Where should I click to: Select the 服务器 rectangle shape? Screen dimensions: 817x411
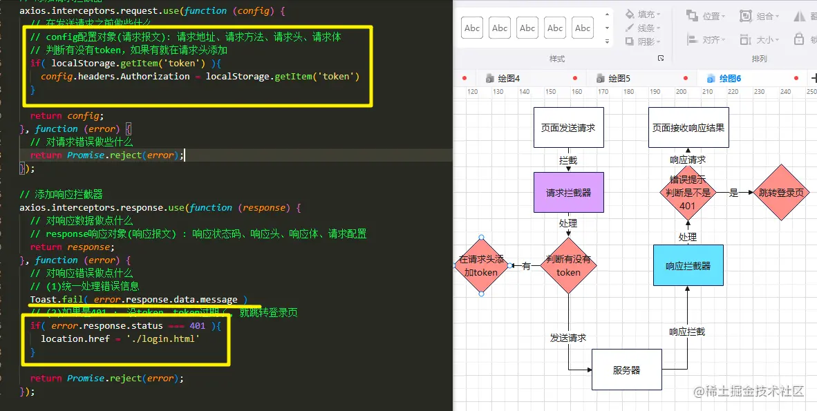tap(626, 370)
